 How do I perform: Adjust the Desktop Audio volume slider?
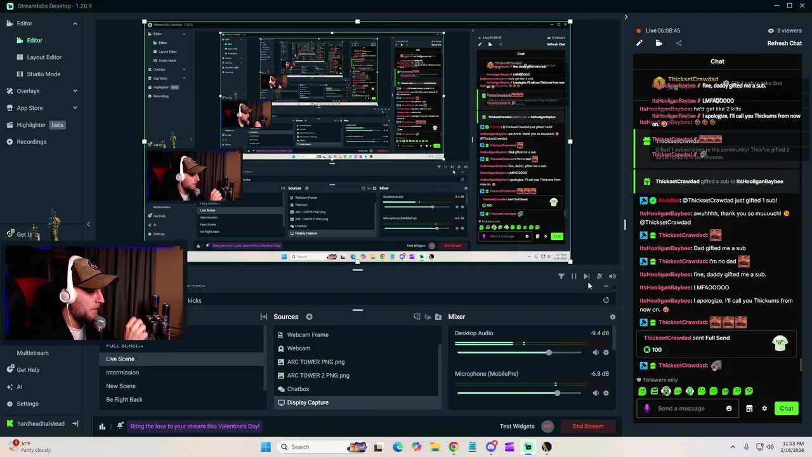coord(519,352)
